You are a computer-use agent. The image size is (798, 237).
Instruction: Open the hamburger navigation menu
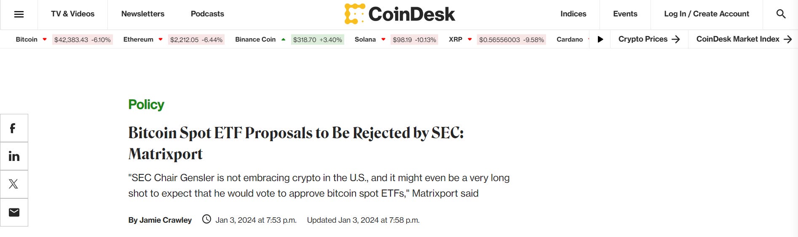(x=19, y=14)
